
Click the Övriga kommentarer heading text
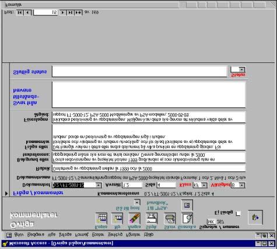point(33,220)
